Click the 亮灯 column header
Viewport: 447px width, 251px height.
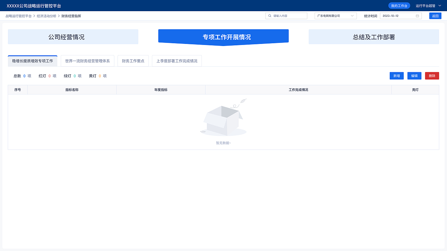pos(415,90)
